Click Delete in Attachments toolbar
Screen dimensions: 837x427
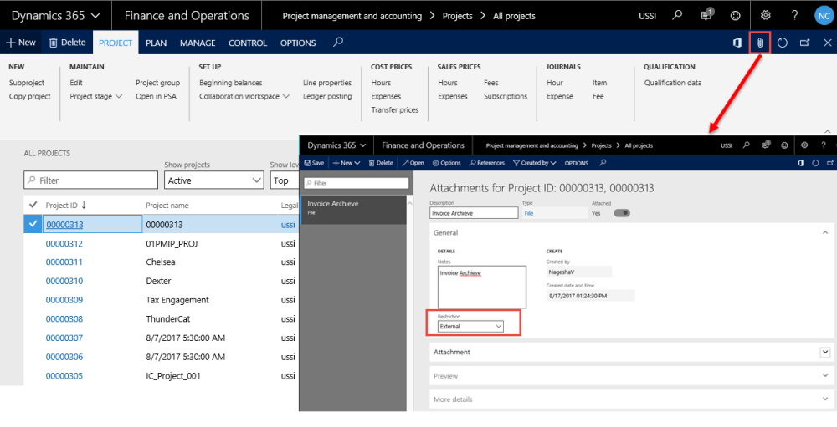tap(381, 163)
